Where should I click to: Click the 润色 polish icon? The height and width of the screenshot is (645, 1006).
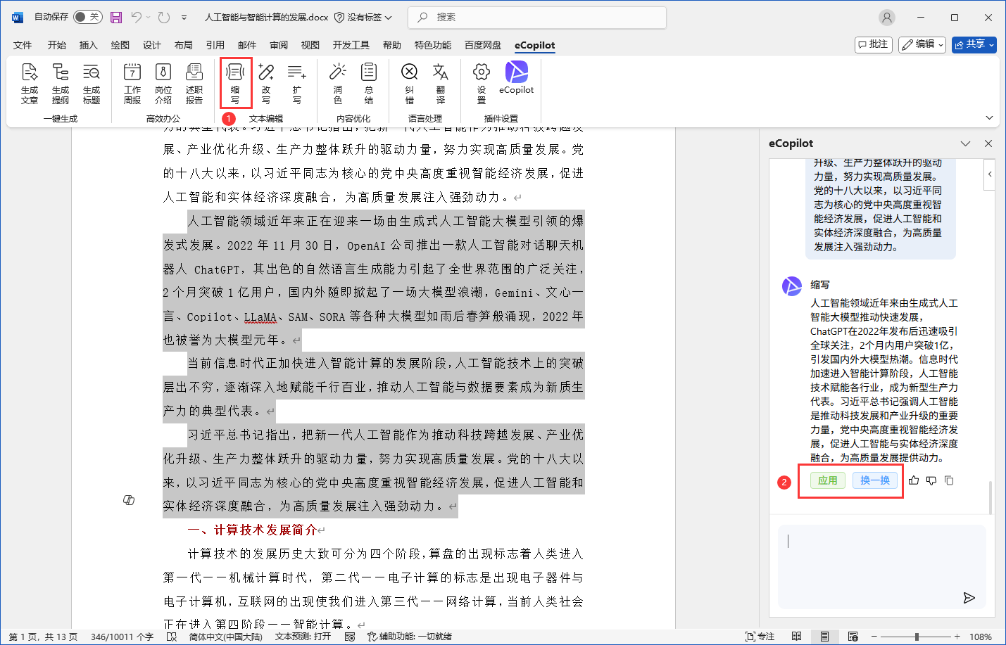(338, 82)
